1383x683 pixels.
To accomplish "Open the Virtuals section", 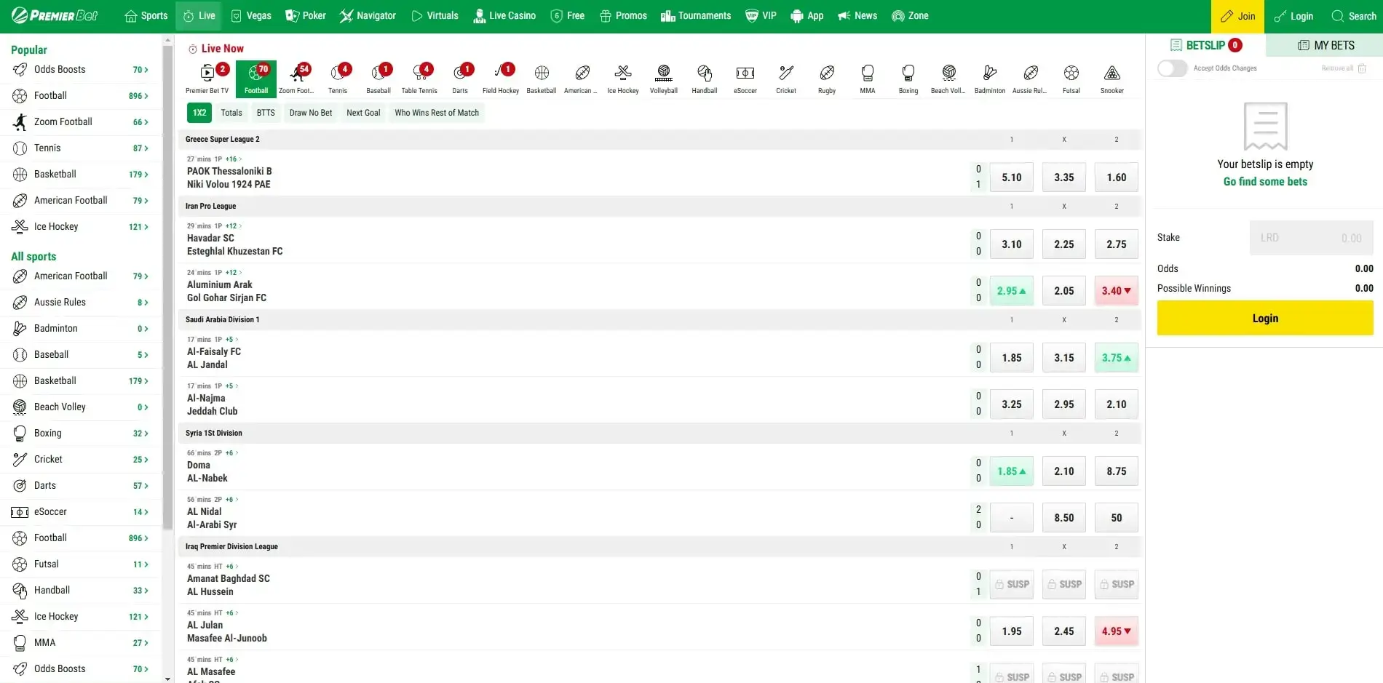I will click(x=435, y=15).
